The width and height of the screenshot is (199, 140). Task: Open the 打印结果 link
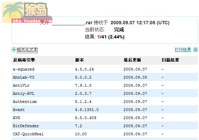click(x=183, y=50)
